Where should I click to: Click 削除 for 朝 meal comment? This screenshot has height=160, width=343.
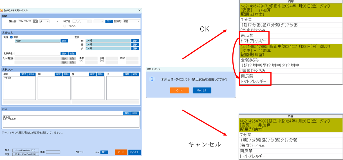tap(66, 75)
